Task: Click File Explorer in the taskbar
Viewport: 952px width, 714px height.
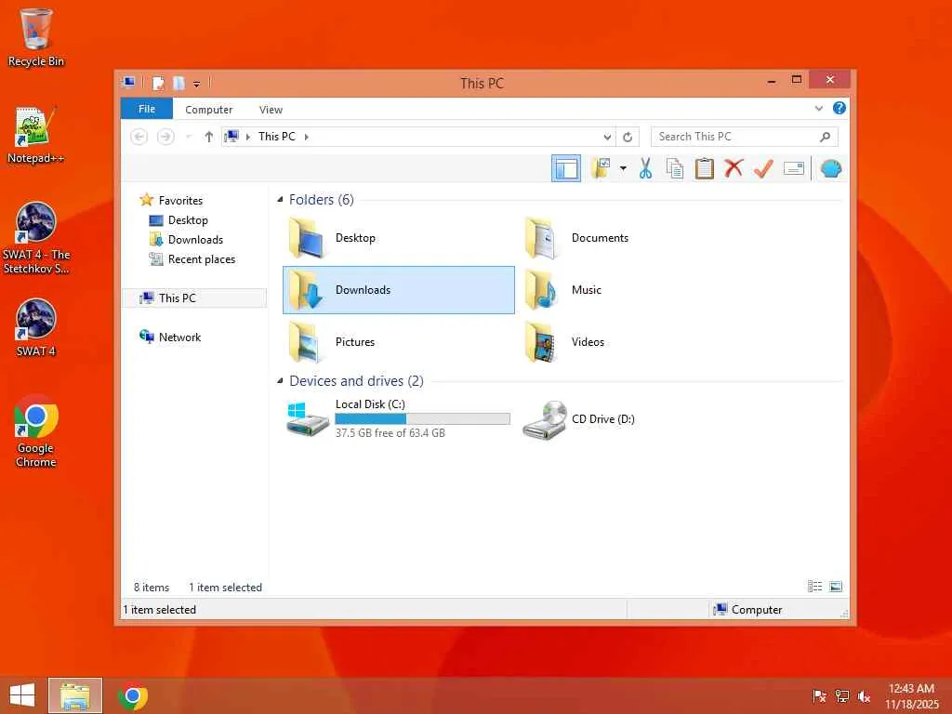Action: click(x=75, y=695)
